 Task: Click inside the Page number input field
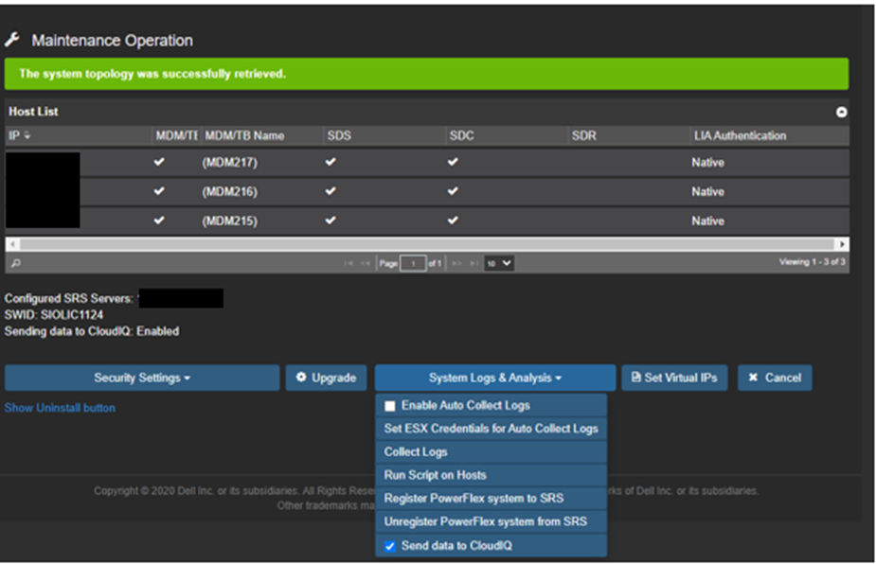click(x=413, y=262)
